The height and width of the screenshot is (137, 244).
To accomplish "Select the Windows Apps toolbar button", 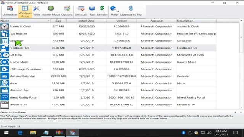I will tap(25, 12).
